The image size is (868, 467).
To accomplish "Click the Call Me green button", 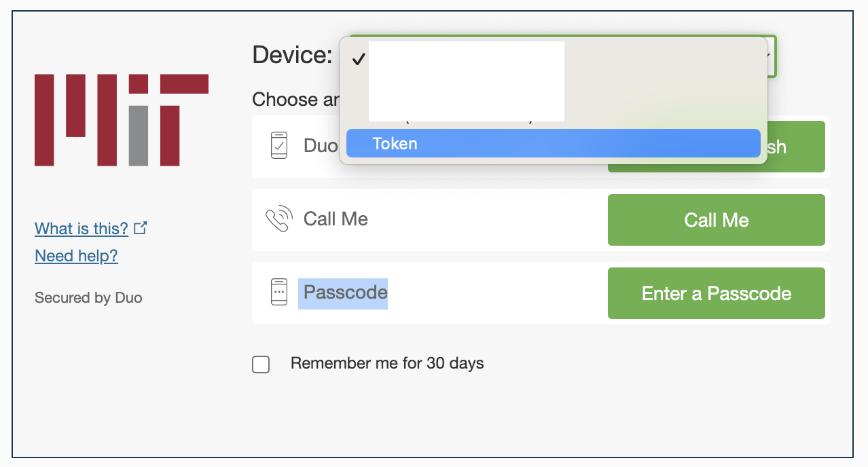I will point(716,220).
